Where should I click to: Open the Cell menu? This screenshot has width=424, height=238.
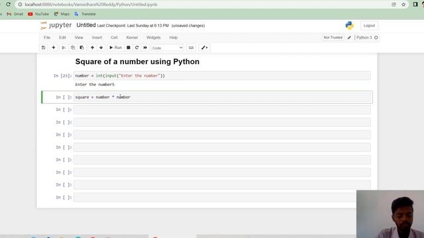114,38
